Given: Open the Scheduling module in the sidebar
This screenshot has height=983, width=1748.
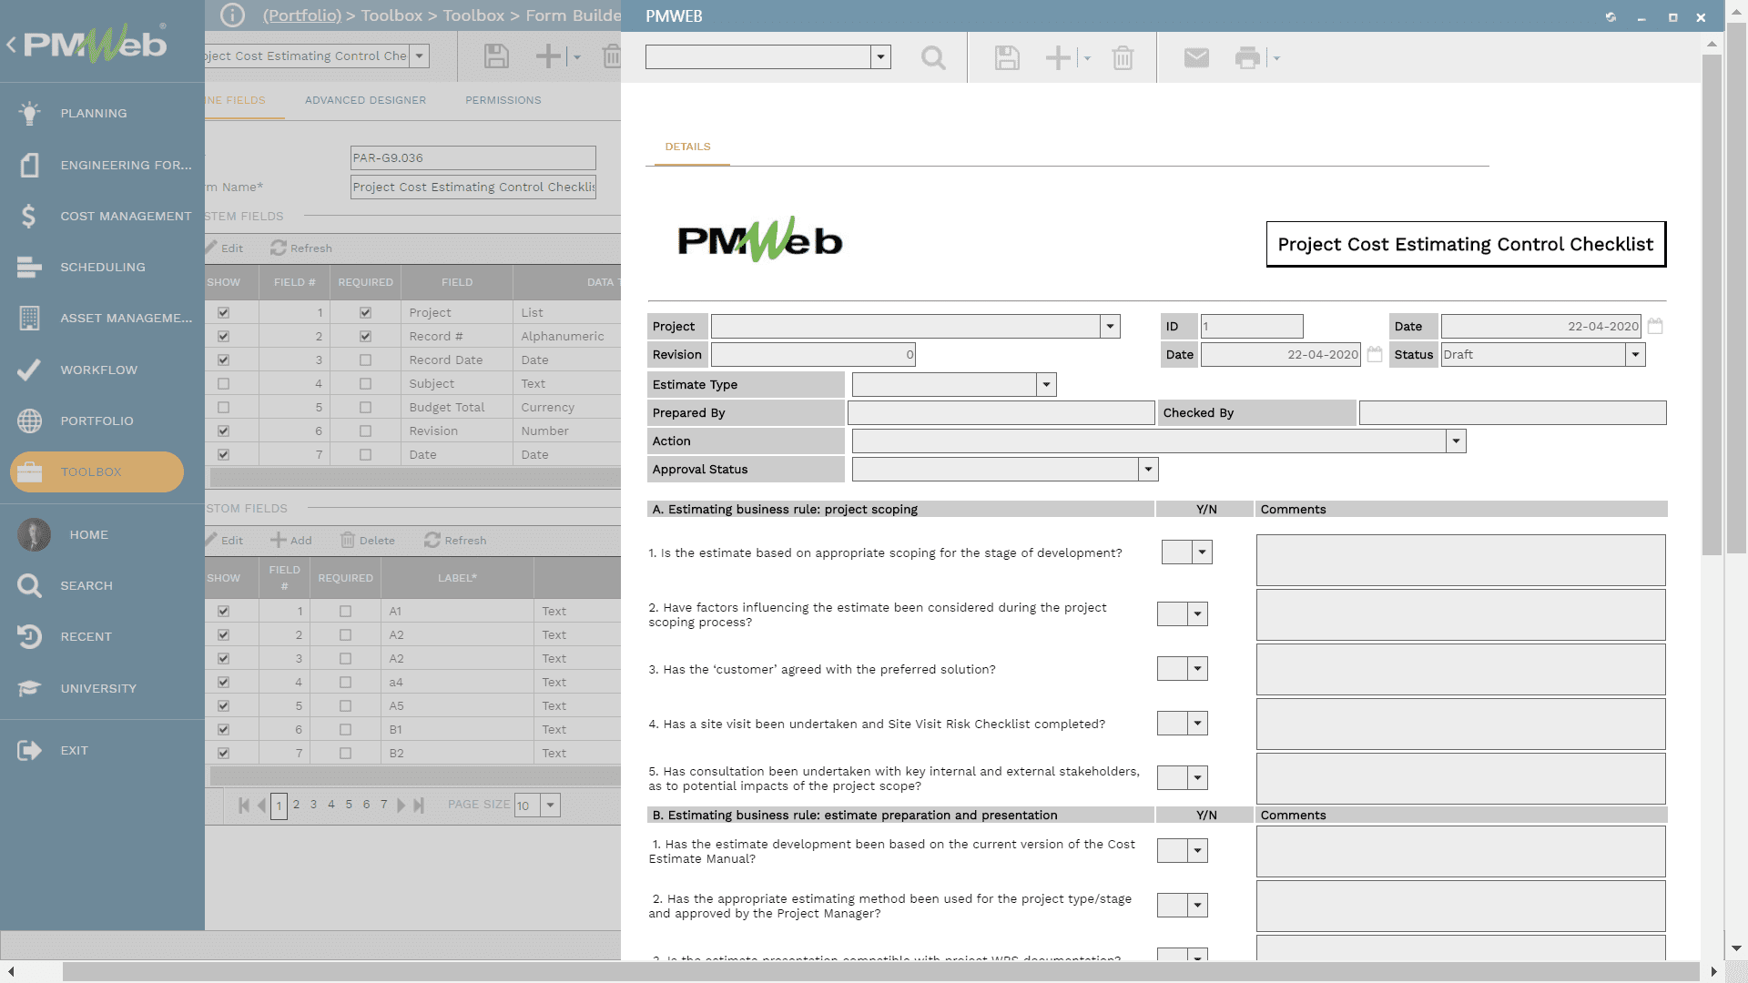Looking at the screenshot, I should tap(101, 267).
